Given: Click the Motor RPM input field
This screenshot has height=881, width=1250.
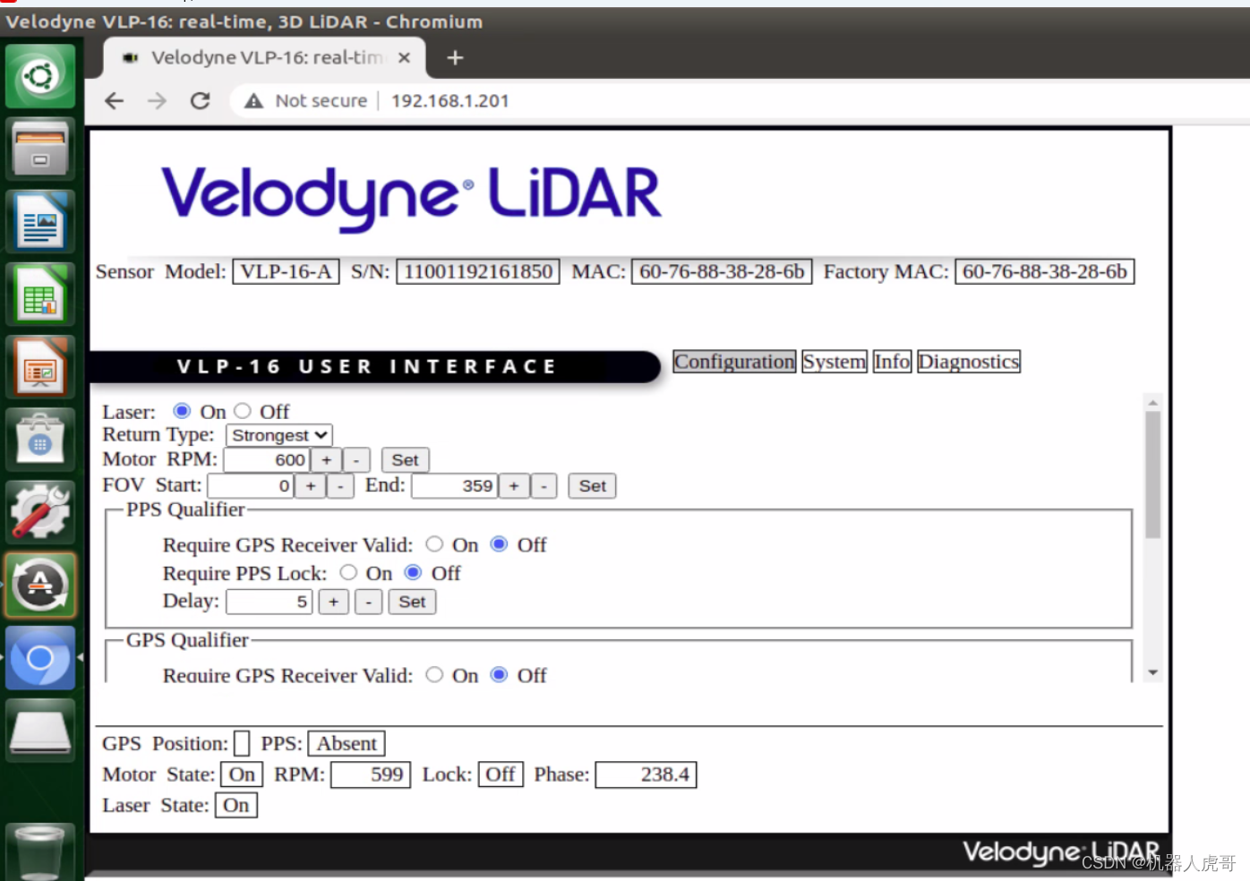Looking at the screenshot, I should 267,460.
